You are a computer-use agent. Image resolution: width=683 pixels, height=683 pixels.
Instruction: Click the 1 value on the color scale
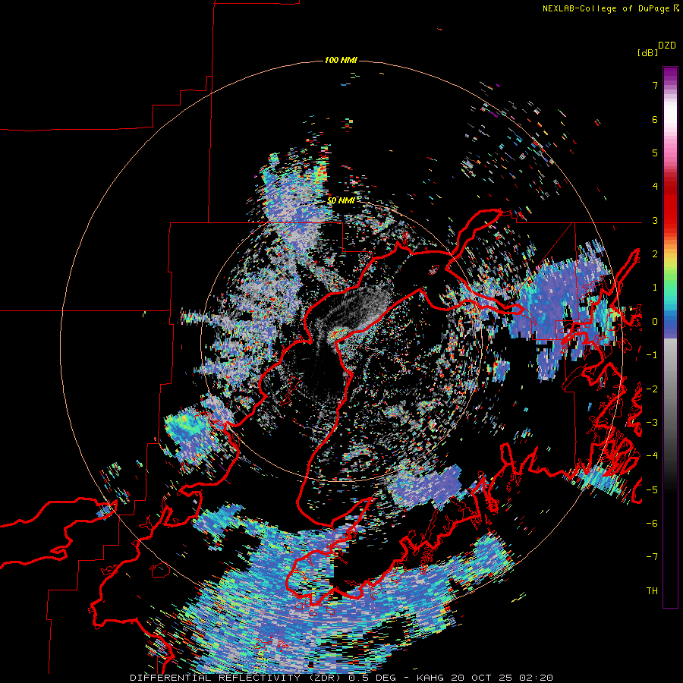pyautogui.click(x=655, y=288)
